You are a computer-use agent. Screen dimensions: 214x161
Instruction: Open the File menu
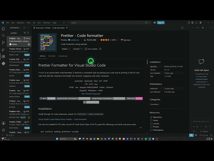(x=8, y=23)
